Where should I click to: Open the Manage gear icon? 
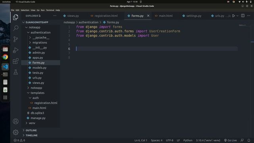15,132
